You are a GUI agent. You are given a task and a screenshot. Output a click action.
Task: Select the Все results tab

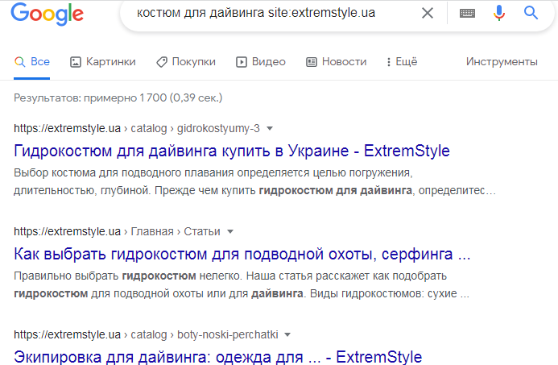click(x=32, y=62)
